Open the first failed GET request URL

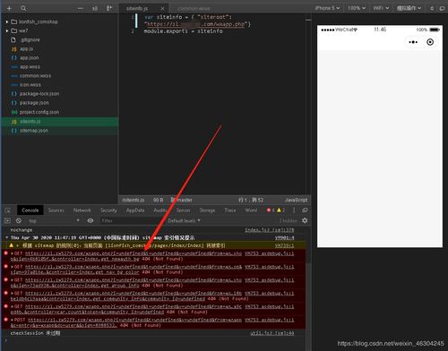click(x=134, y=253)
